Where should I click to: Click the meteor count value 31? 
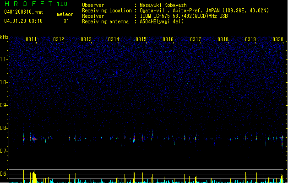click(x=66, y=21)
